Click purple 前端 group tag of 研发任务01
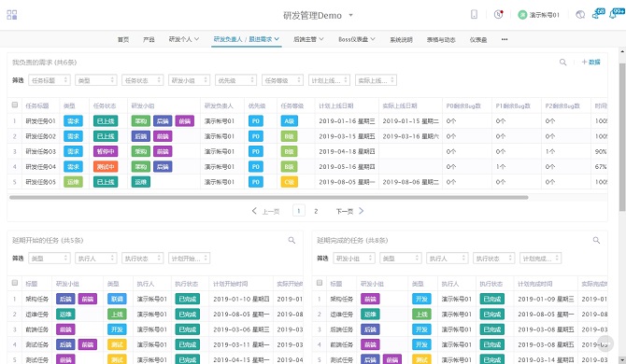This screenshot has height=364, width=626. coord(184,120)
